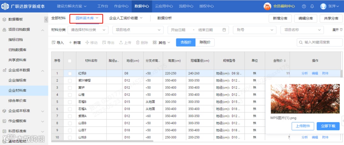Click the 上传附件 button
Screen dimensions: 344x145
303,126
